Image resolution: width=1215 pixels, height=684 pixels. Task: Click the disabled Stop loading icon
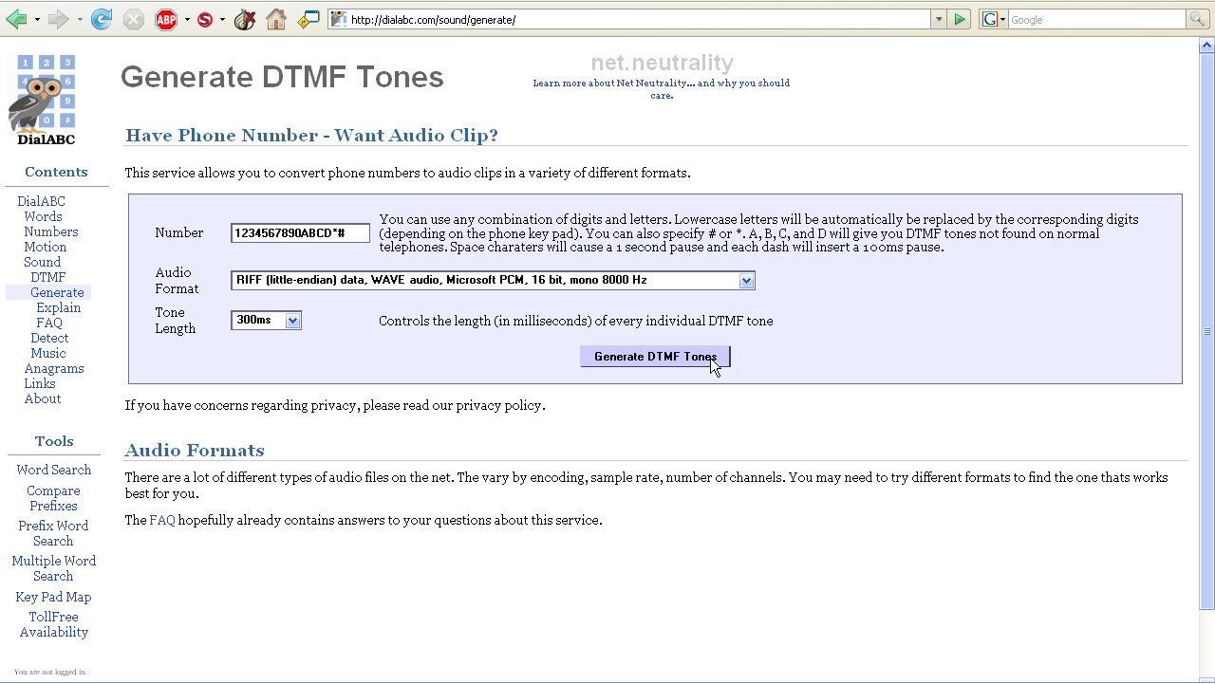(x=134, y=19)
